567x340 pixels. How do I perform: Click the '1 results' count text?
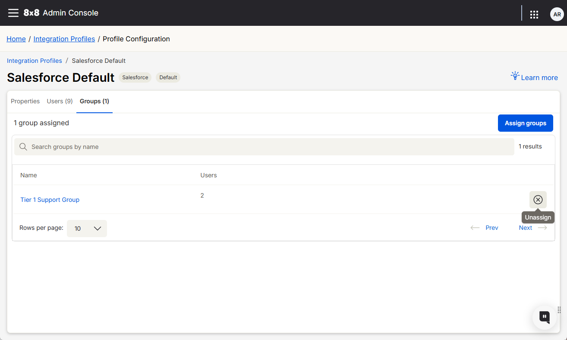point(530,146)
